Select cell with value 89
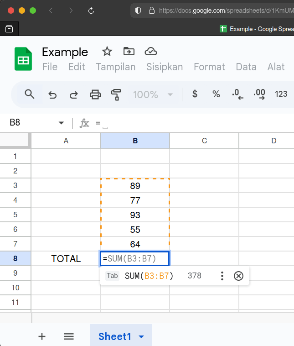This screenshot has width=294, height=346. click(x=135, y=186)
